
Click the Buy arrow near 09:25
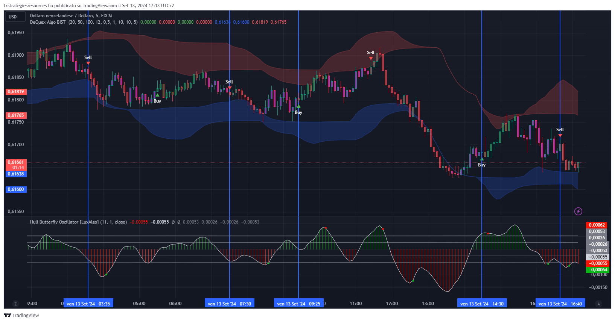pyautogui.click(x=298, y=106)
